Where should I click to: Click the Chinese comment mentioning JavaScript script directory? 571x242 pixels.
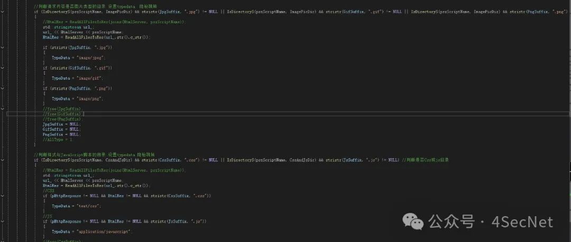pyautogui.click(x=95, y=154)
